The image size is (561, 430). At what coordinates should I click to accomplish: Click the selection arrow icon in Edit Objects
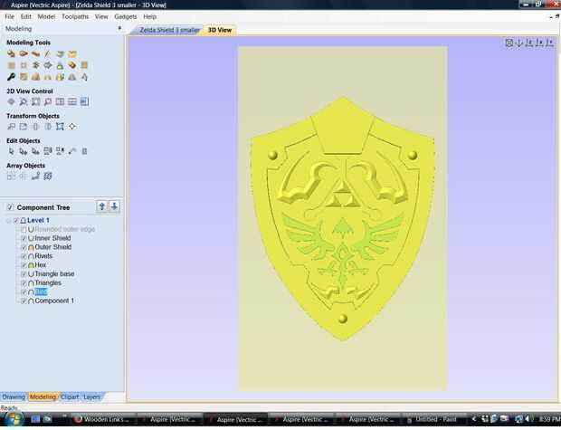(11, 151)
